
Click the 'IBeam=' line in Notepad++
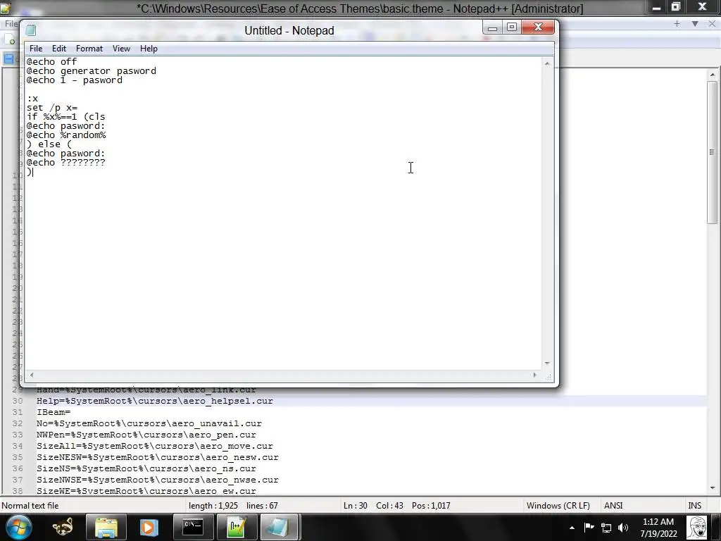(54, 412)
